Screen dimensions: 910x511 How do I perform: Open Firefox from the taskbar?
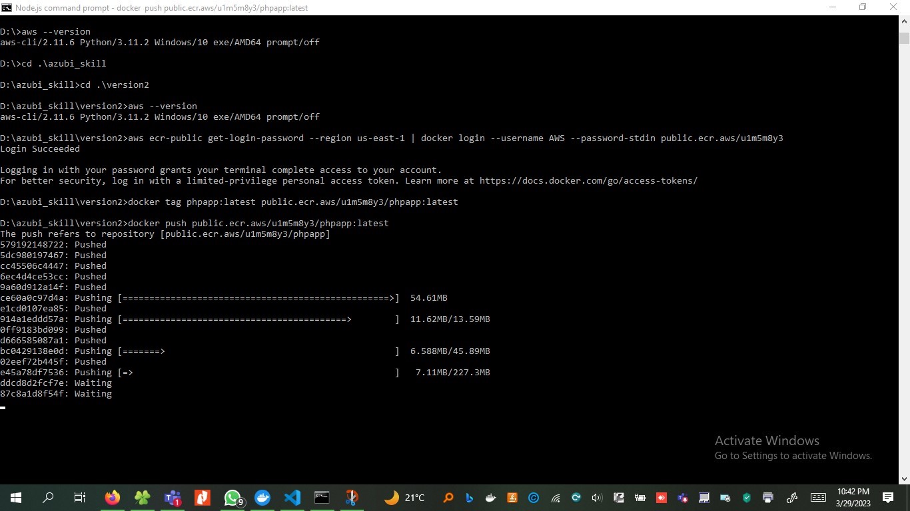(x=112, y=497)
